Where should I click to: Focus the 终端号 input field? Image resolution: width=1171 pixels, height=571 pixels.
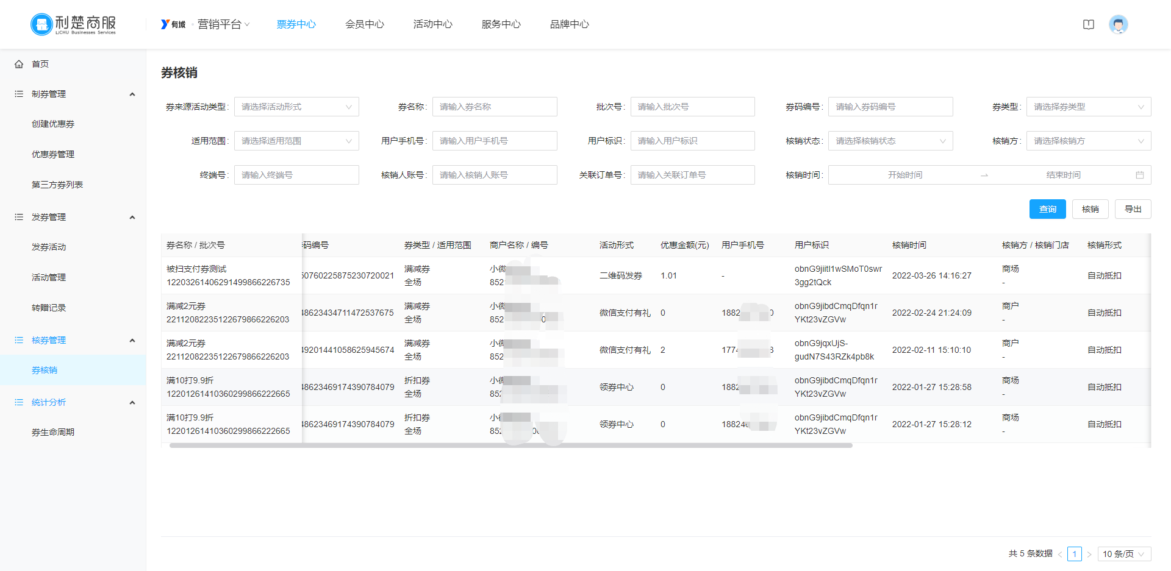[296, 175]
